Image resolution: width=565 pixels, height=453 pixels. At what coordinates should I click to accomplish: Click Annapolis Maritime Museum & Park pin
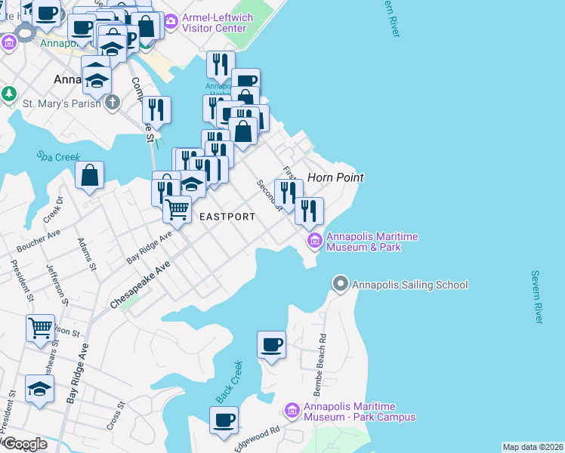coord(314,241)
